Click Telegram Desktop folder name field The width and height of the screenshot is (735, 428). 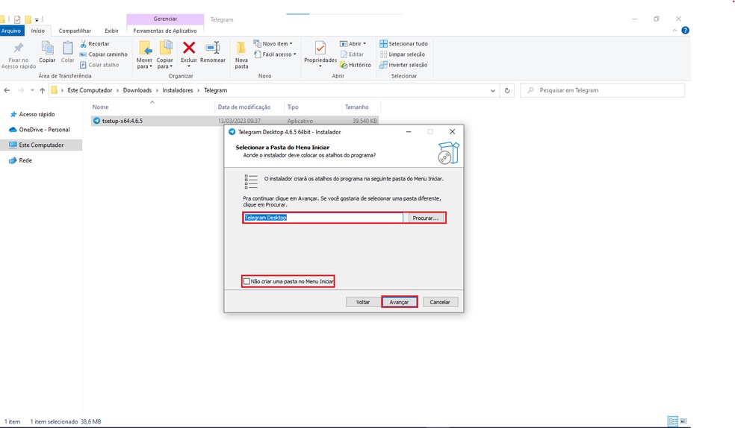coord(323,218)
